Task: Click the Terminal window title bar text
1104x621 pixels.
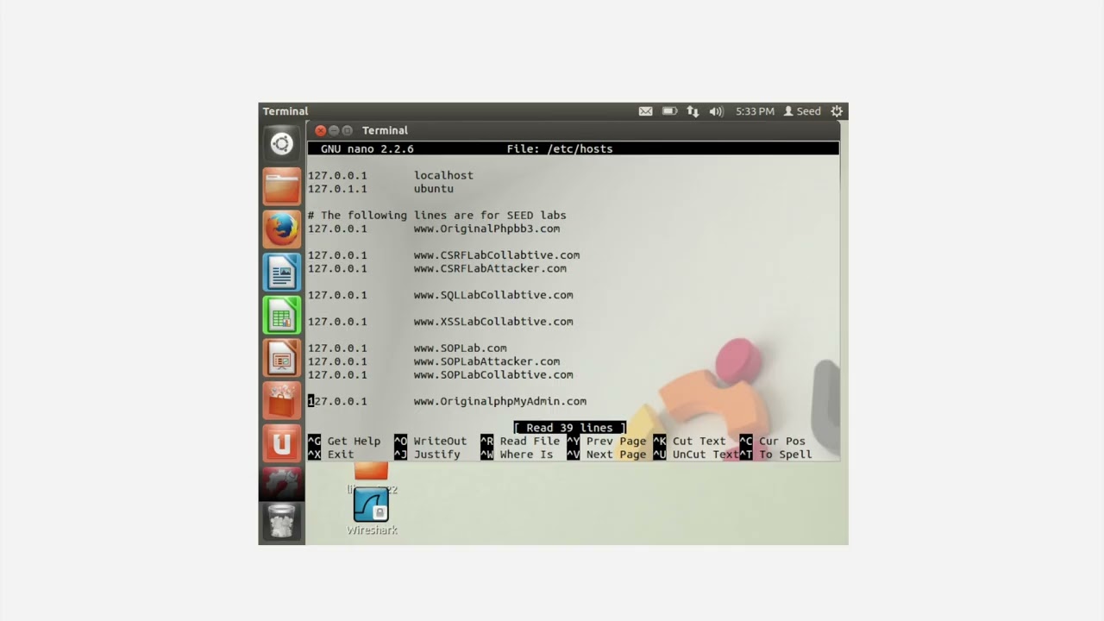Action: (385, 130)
